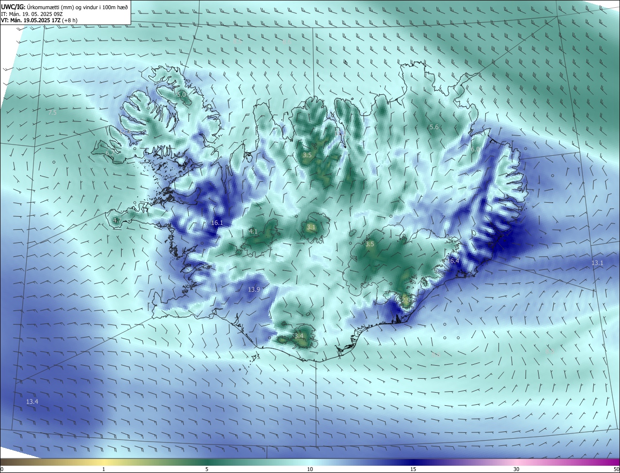The height and width of the screenshot is (473, 620).
Task: Click the 16.4 value on the southeast coast
Action: click(453, 261)
